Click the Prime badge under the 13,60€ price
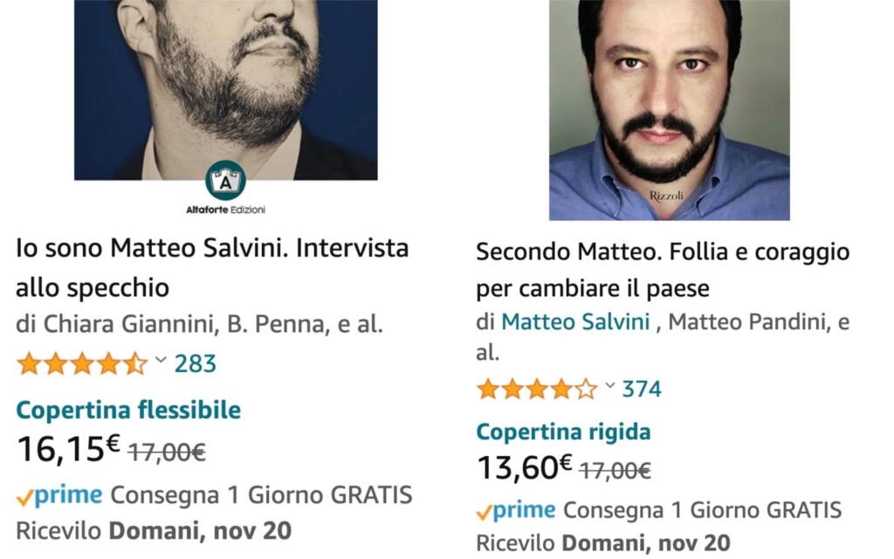 click(x=516, y=511)
